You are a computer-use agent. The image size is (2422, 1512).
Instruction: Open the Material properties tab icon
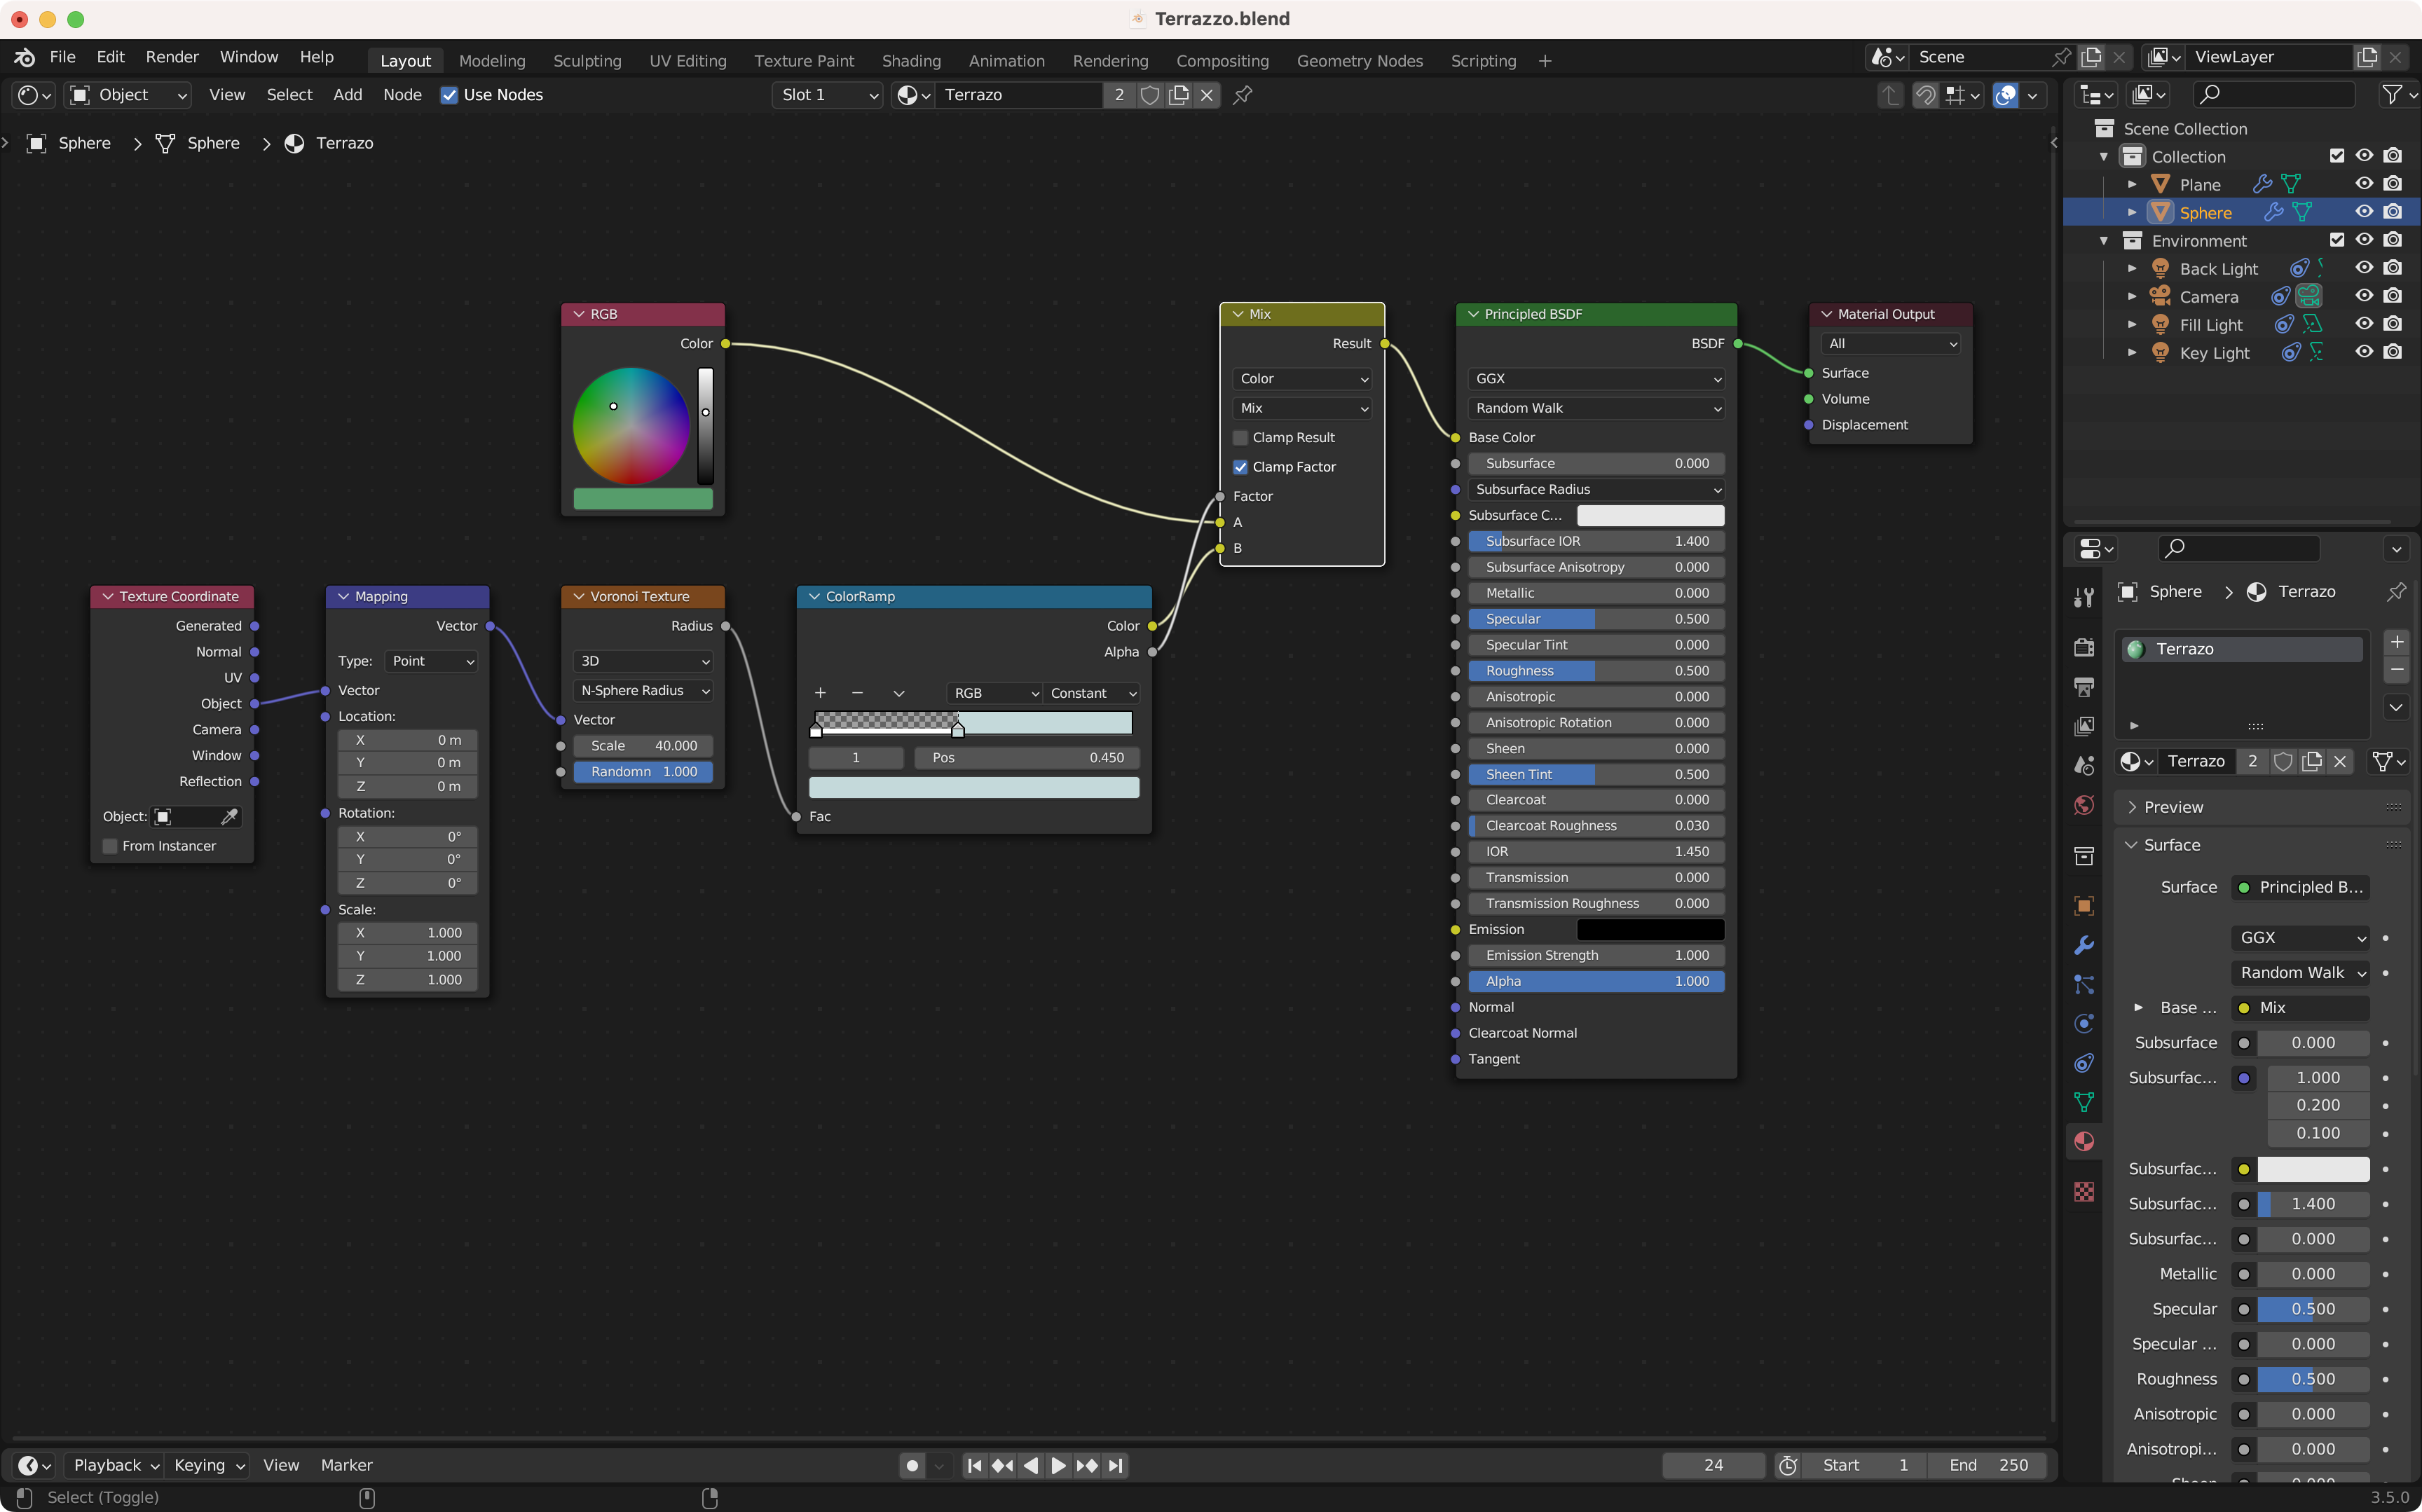click(x=2084, y=1141)
